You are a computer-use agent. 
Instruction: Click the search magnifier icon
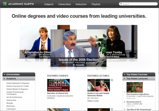point(121,4)
